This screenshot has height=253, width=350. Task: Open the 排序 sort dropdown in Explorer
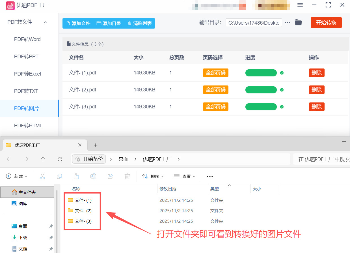tap(153, 176)
